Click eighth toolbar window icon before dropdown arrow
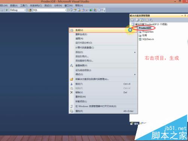The image size is (188, 141). pos(99,10)
